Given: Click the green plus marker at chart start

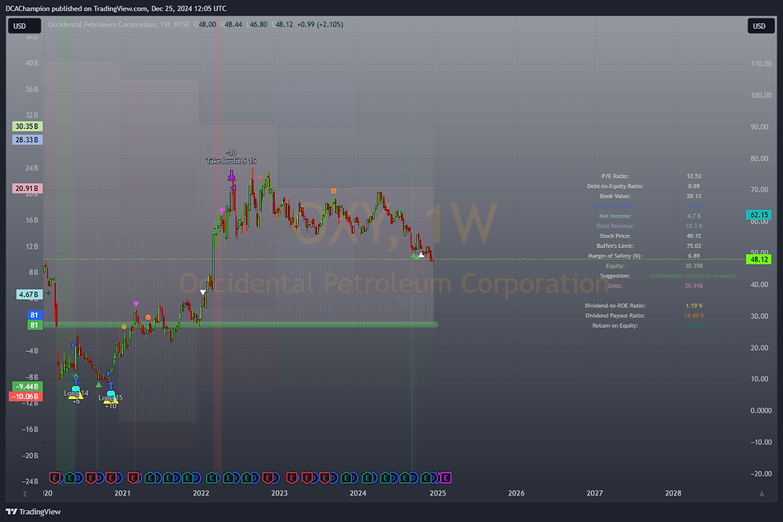Looking at the screenshot, I should click(x=49, y=293).
